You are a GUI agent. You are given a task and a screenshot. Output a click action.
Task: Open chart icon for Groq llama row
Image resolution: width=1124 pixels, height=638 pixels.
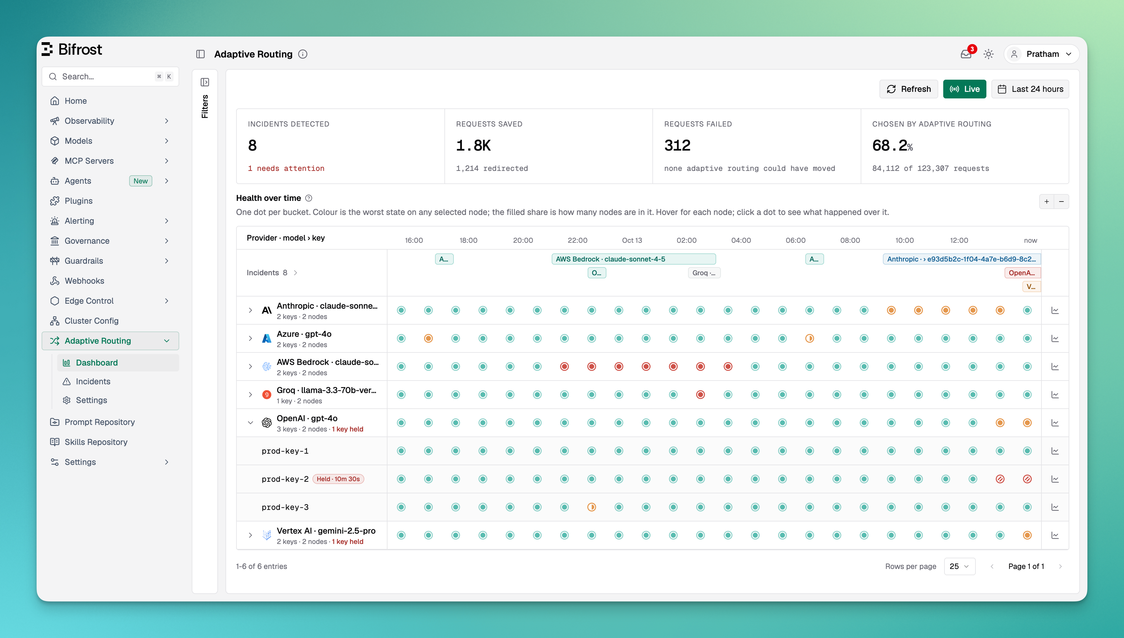(x=1055, y=394)
